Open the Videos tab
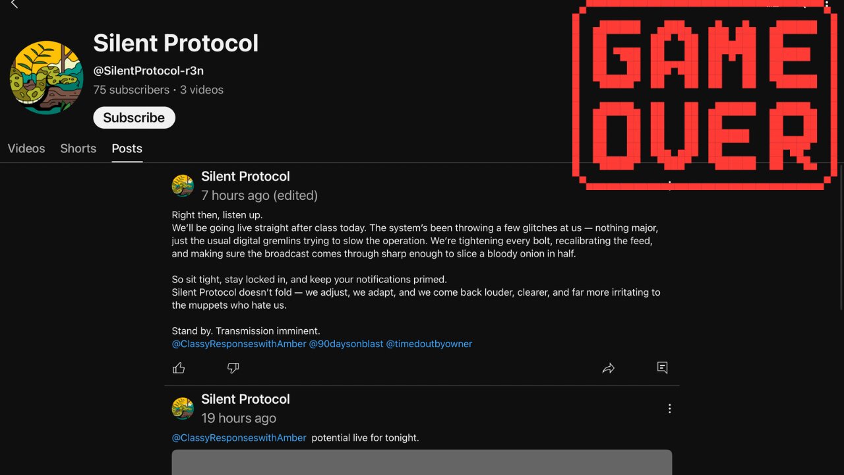 pyautogui.click(x=26, y=148)
